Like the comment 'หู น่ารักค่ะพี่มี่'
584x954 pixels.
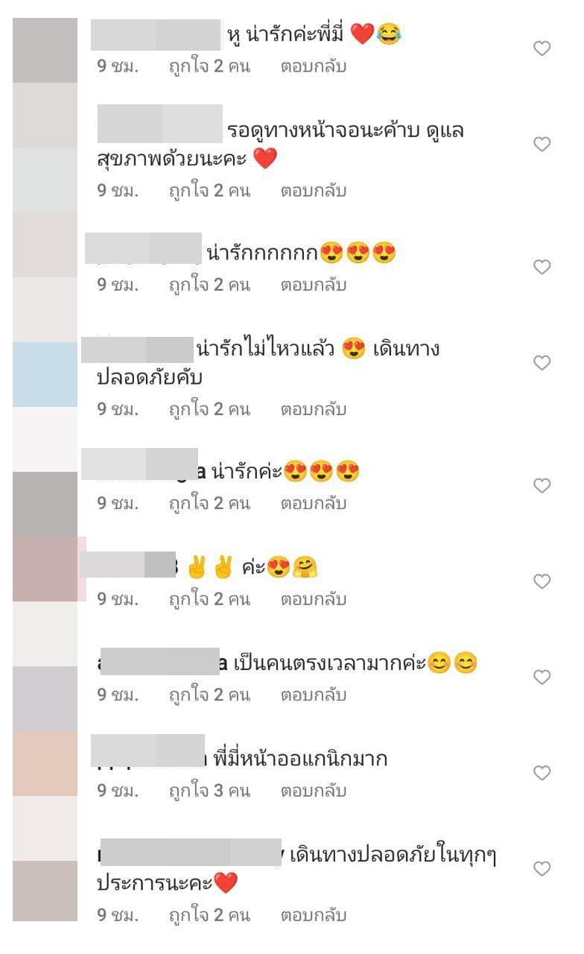click(542, 48)
